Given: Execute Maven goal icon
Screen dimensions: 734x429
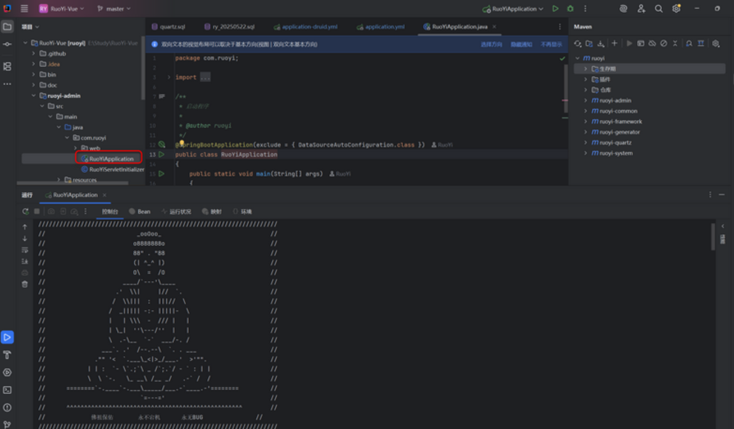Looking at the screenshot, I should pos(641,44).
